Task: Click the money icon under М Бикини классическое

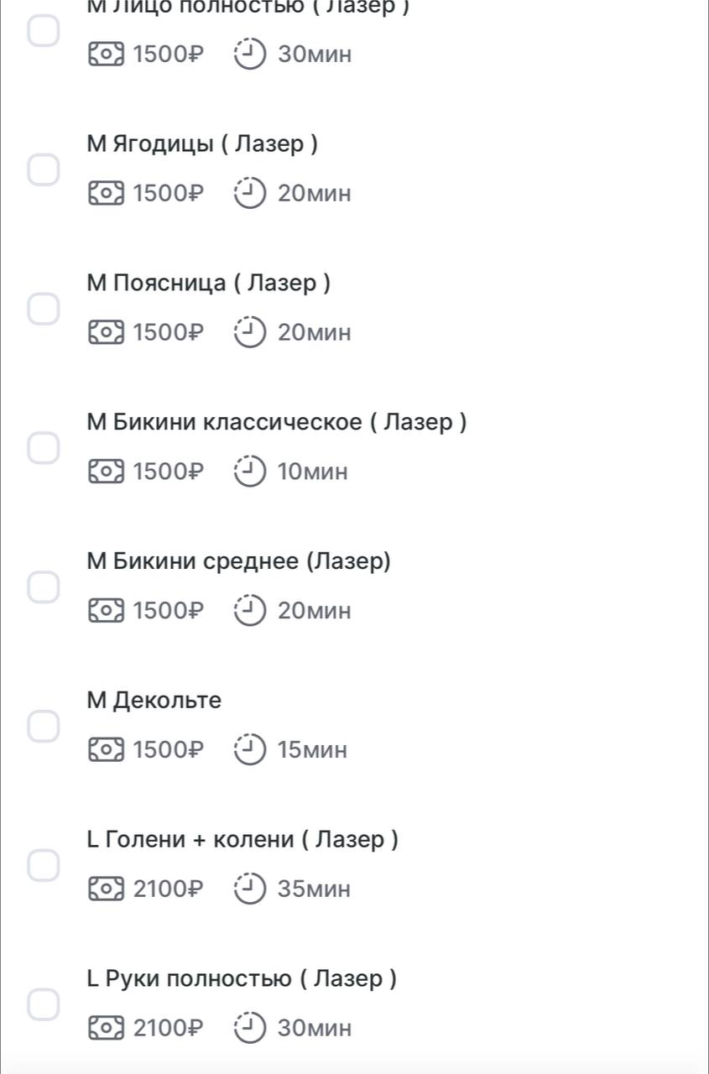Action: coord(106,472)
